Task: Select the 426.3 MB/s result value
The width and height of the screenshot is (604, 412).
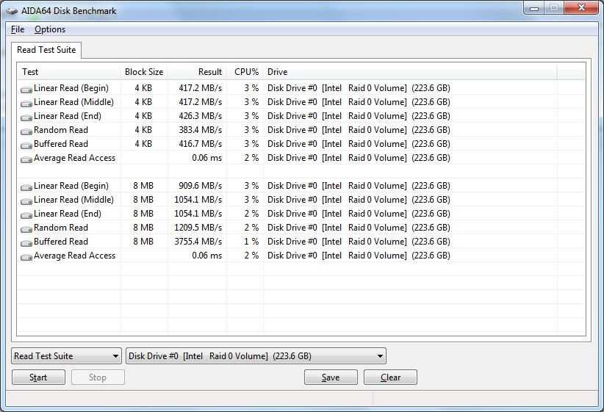Action: click(200, 116)
